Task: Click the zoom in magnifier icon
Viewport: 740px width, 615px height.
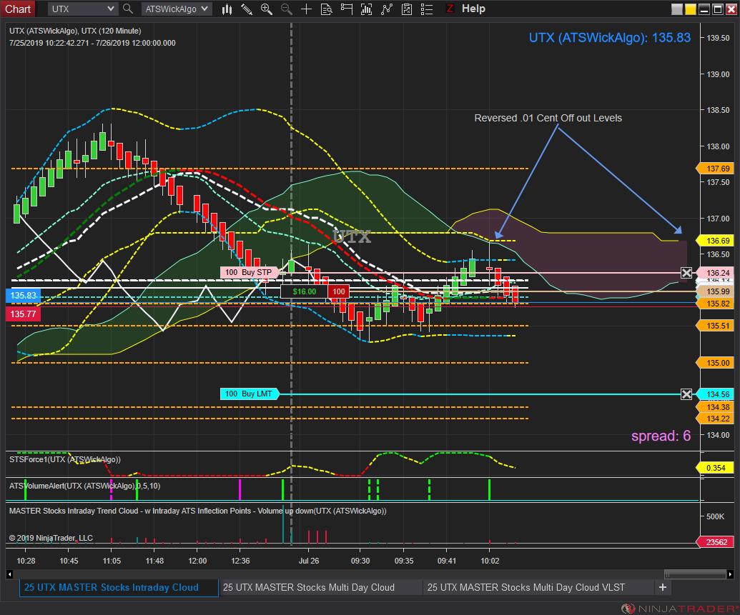Action: 266,9
